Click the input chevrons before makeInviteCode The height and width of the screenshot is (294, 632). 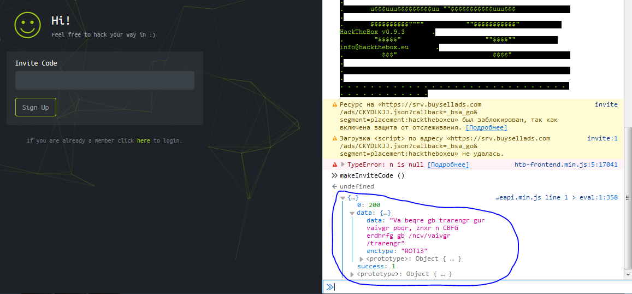(334, 175)
